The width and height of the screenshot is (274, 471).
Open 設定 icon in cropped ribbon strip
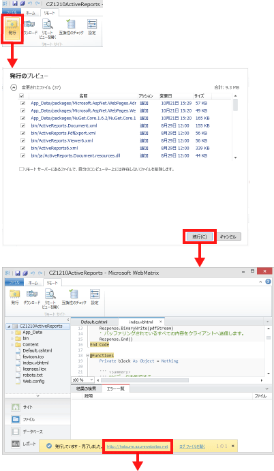[92, 27]
